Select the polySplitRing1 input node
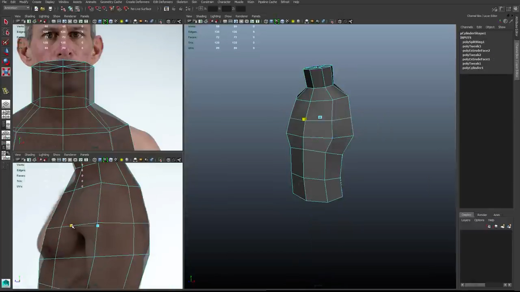 [473, 42]
